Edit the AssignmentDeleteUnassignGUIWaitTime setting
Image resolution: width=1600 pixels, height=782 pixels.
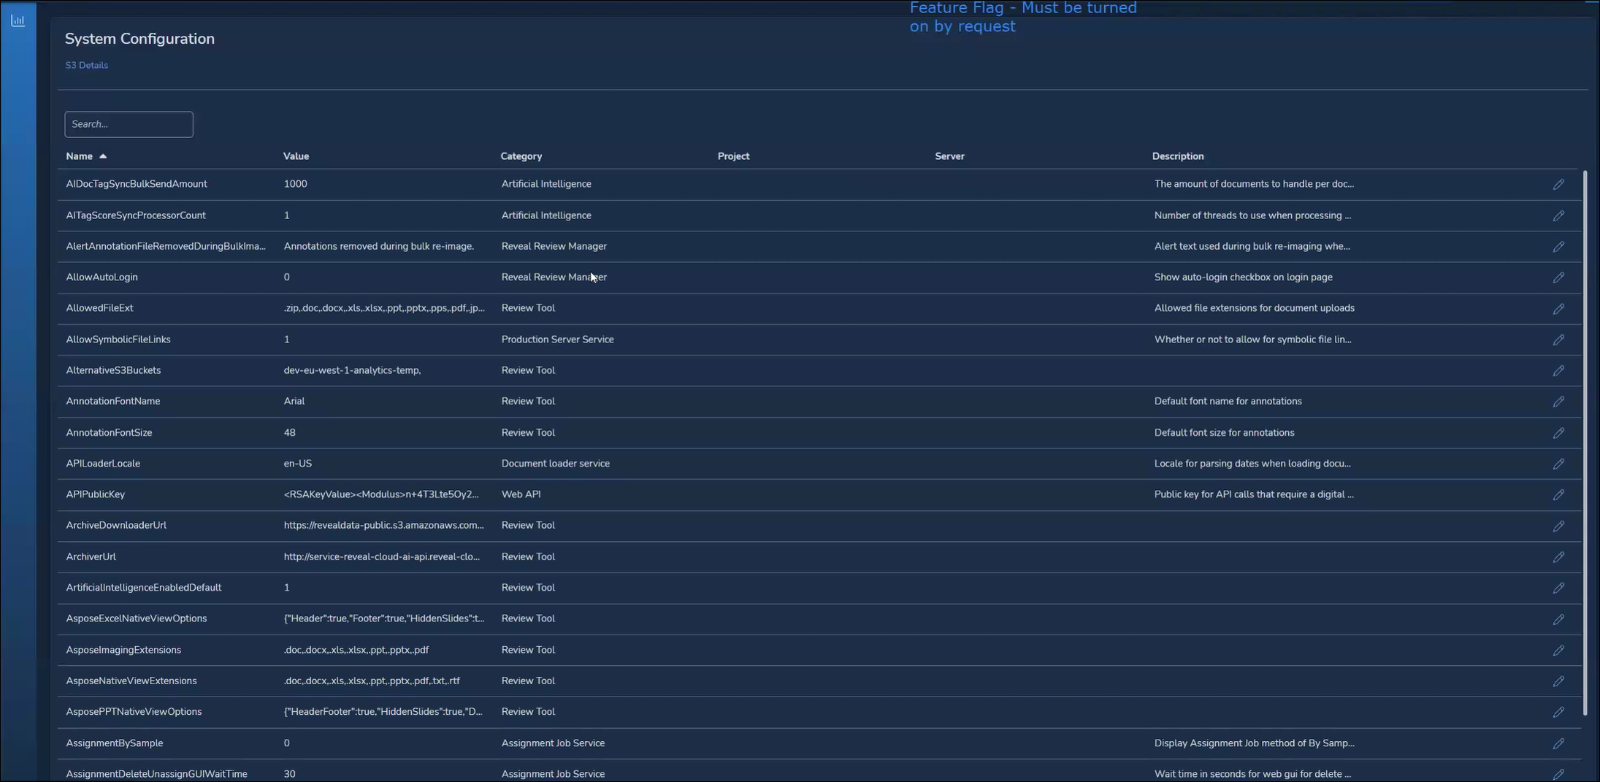coord(1558,774)
